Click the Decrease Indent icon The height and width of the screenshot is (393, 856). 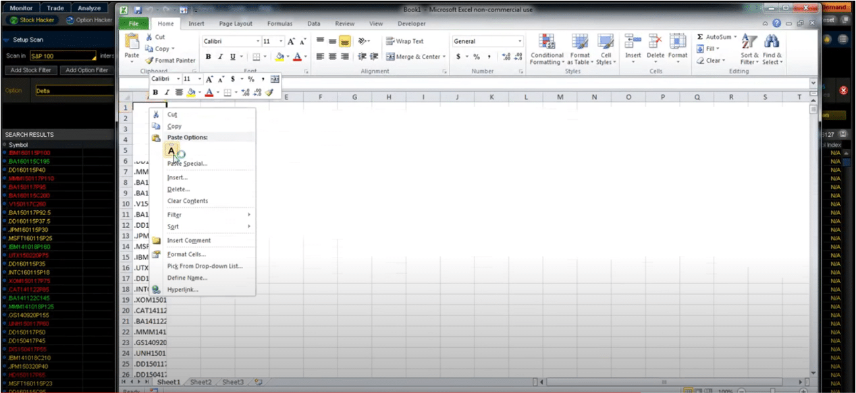click(x=363, y=57)
